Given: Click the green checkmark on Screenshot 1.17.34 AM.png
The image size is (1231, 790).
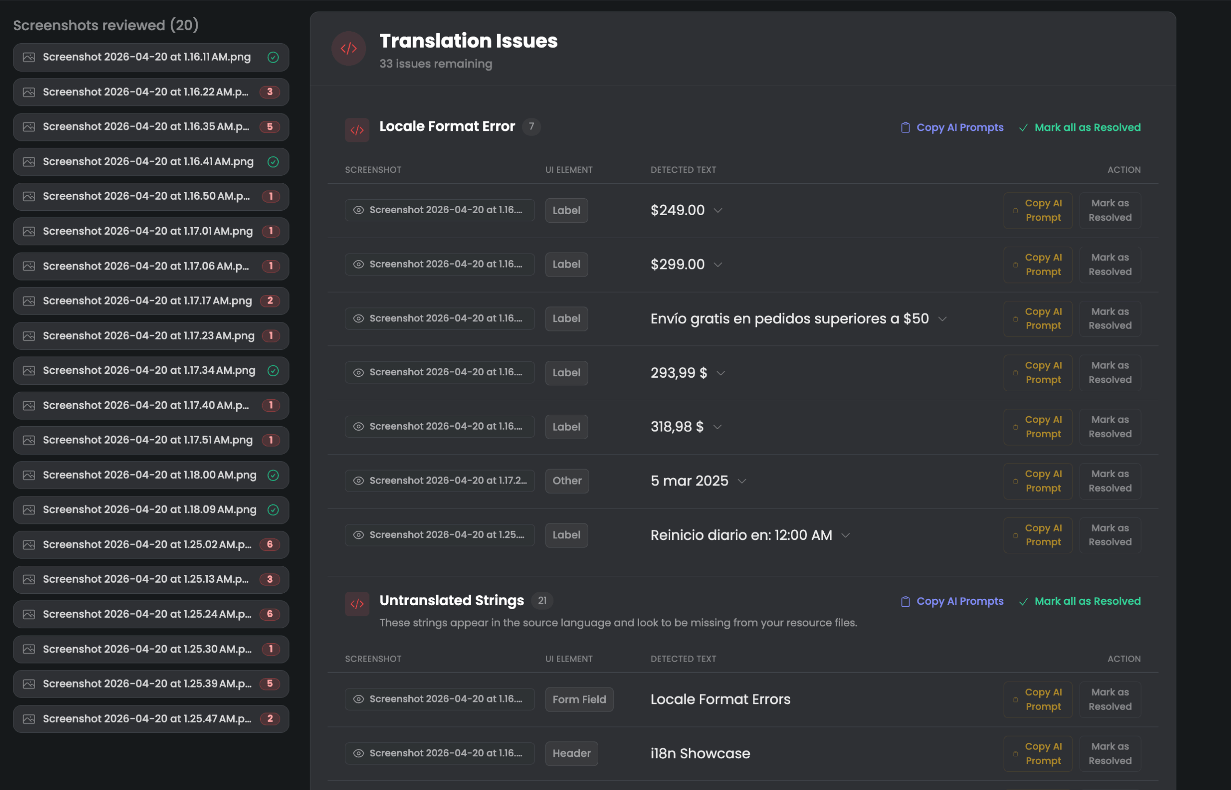Looking at the screenshot, I should pos(273,370).
